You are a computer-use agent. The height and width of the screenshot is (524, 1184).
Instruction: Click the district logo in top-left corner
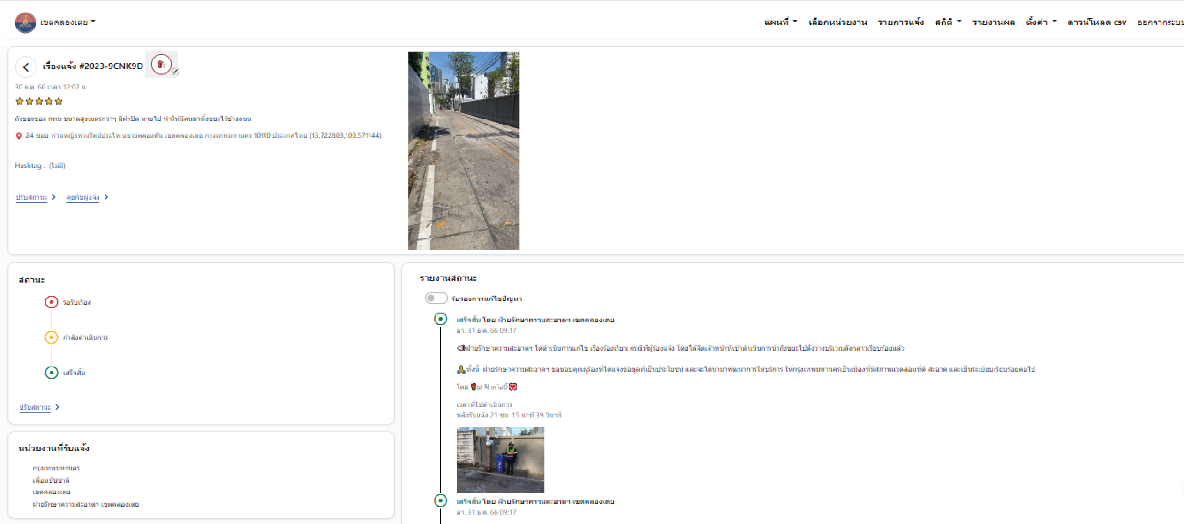(x=25, y=22)
